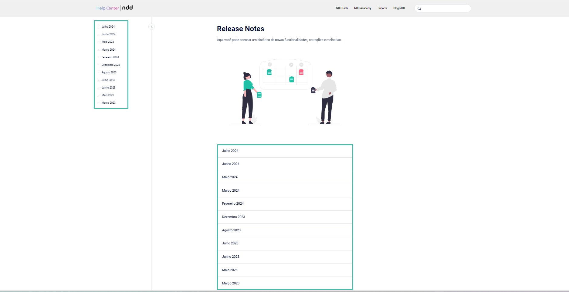Image resolution: width=569 pixels, height=292 pixels.
Task: Click inside the search input field
Action: pos(445,8)
